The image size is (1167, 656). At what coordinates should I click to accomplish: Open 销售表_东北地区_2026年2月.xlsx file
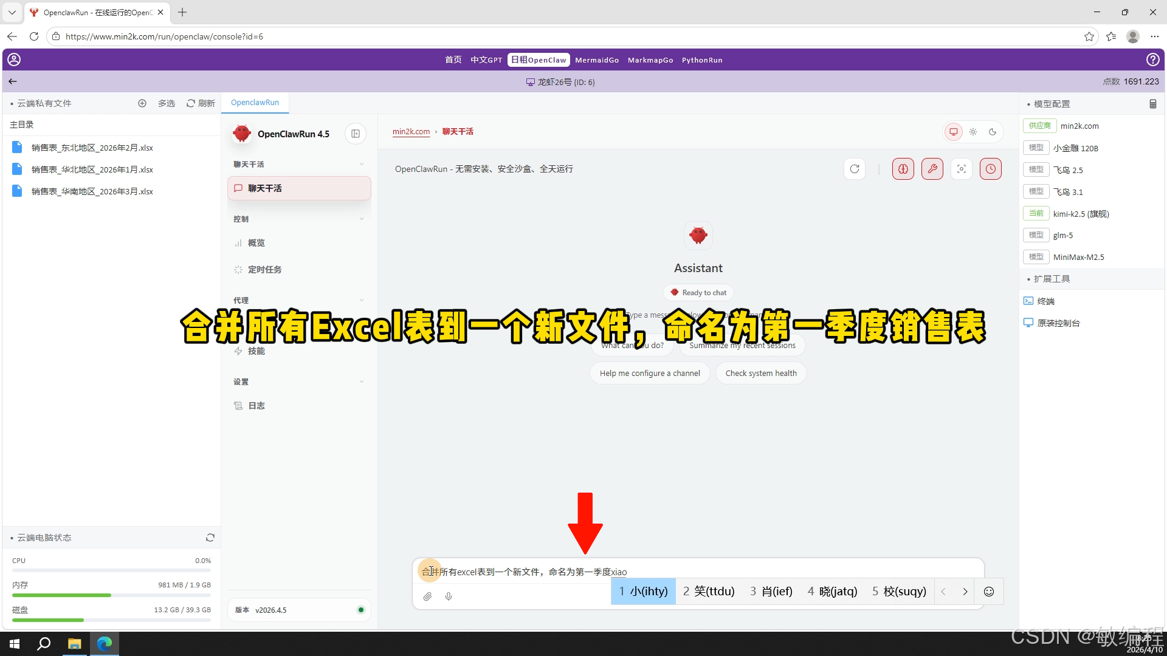[92, 148]
